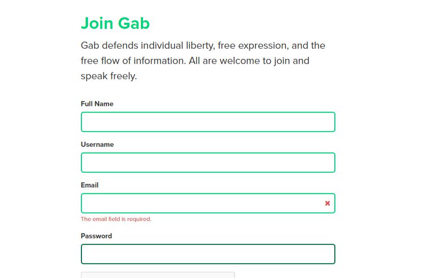Click the "Join Gab" green heading

point(115,23)
